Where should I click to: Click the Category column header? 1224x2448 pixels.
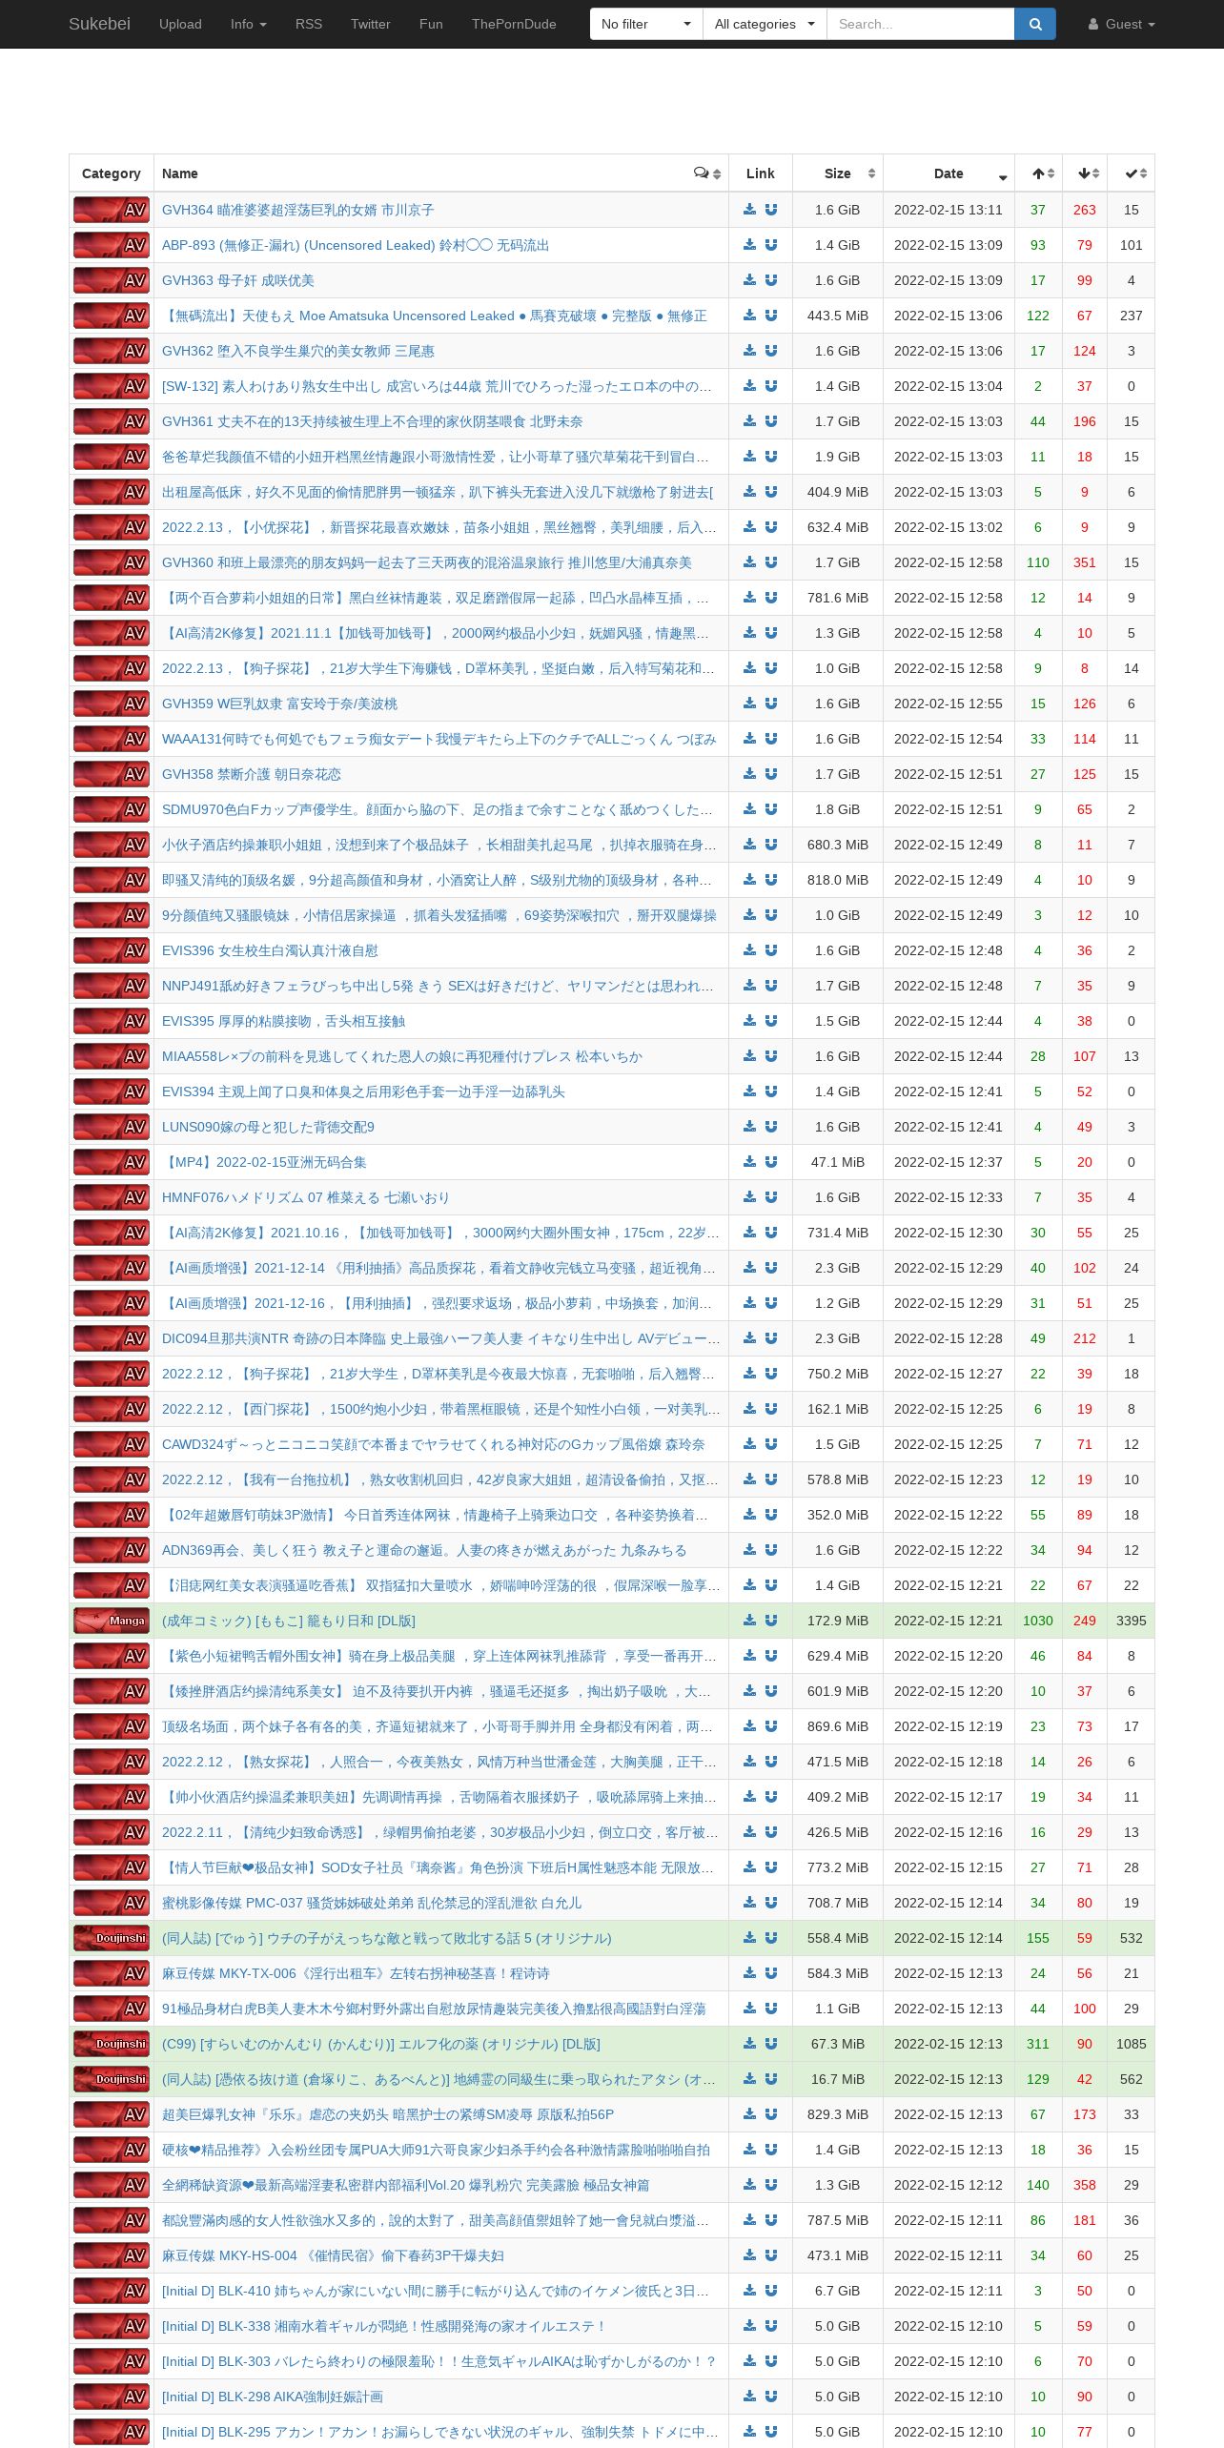112,173
